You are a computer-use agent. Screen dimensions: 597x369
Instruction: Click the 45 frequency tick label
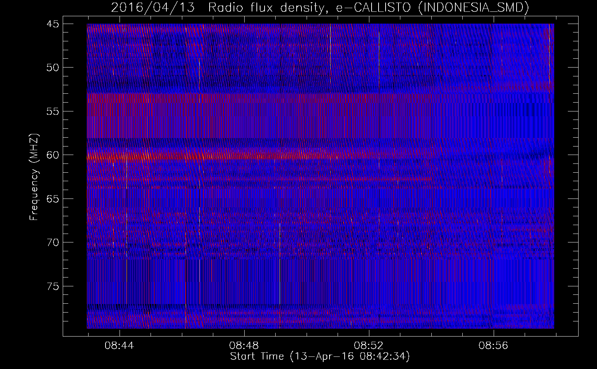pos(53,24)
